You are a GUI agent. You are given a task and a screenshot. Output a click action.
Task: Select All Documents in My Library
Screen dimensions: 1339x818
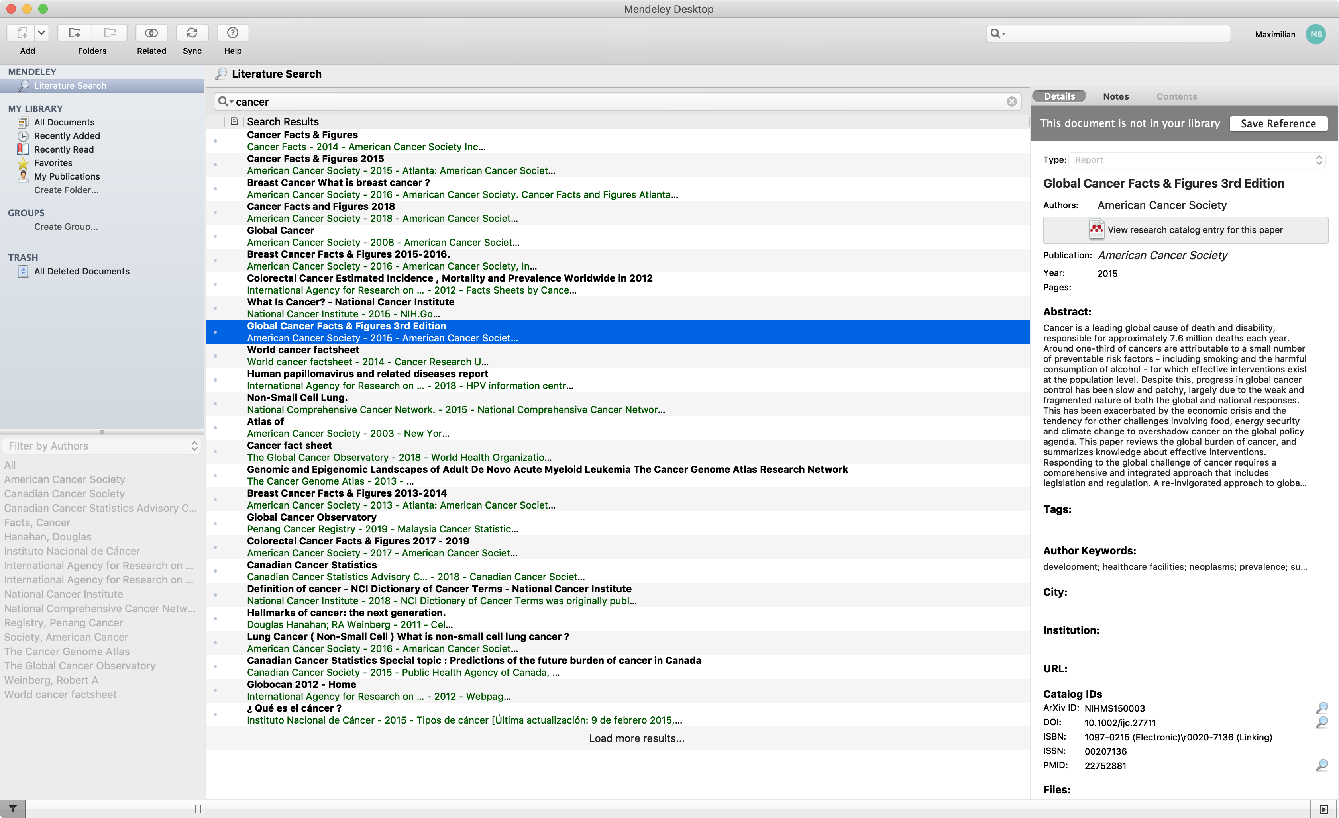tap(64, 122)
